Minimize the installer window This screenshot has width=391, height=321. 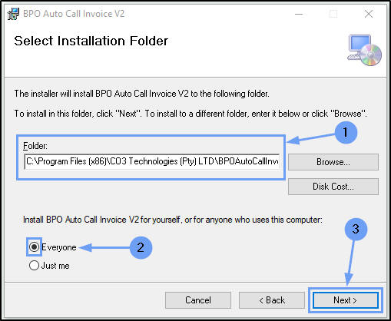coord(299,14)
